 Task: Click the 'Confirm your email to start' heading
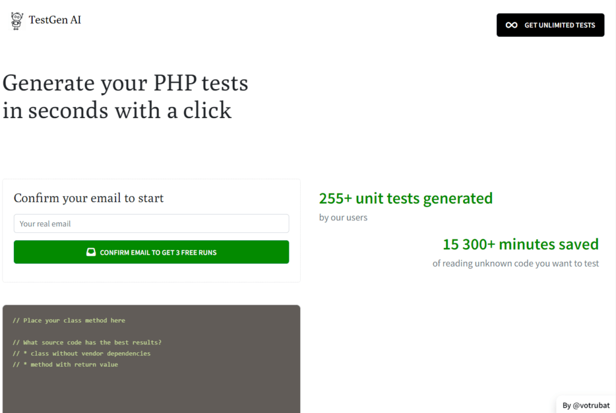click(x=88, y=198)
